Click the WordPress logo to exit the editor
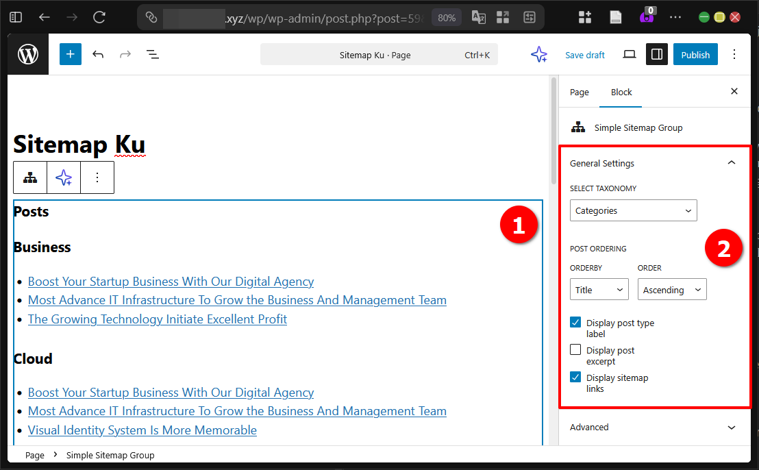Viewport: 759px width, 470px height. pos(27,54)
